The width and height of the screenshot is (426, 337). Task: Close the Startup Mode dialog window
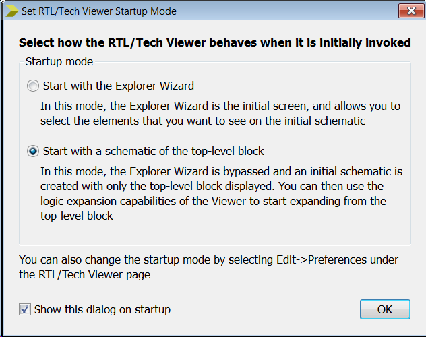click(406, 11)
